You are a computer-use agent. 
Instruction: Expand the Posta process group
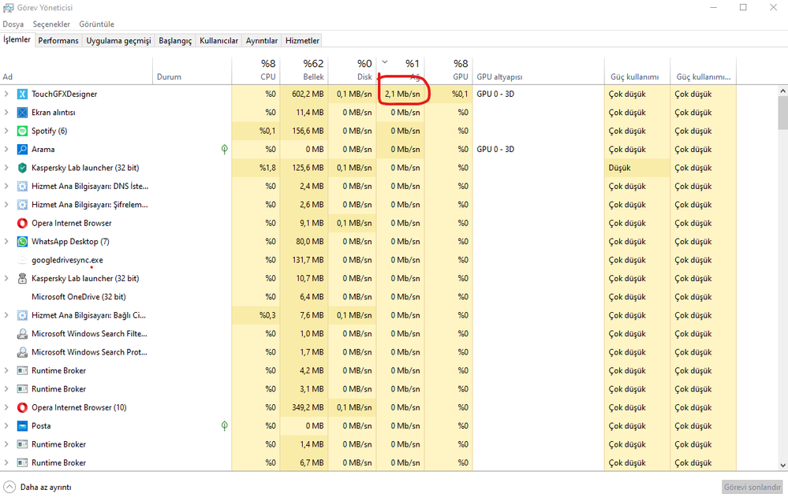[x=6, y=425]
